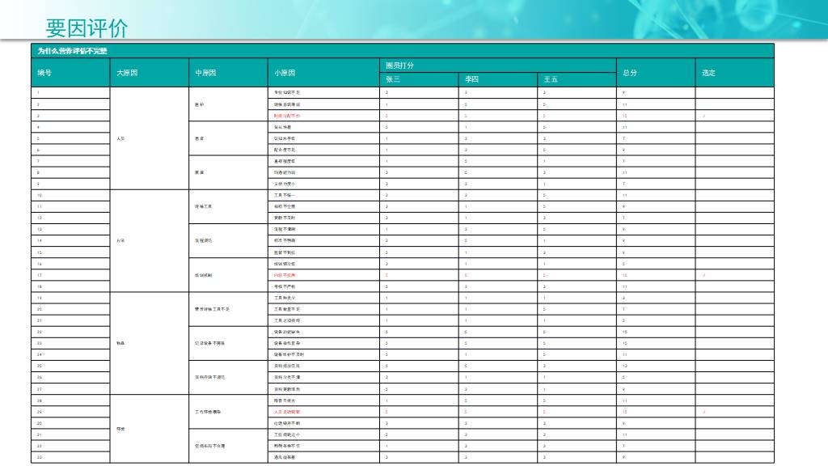
Task: Click the checkmark in row 3's 选定 cell
Action: 705,116
